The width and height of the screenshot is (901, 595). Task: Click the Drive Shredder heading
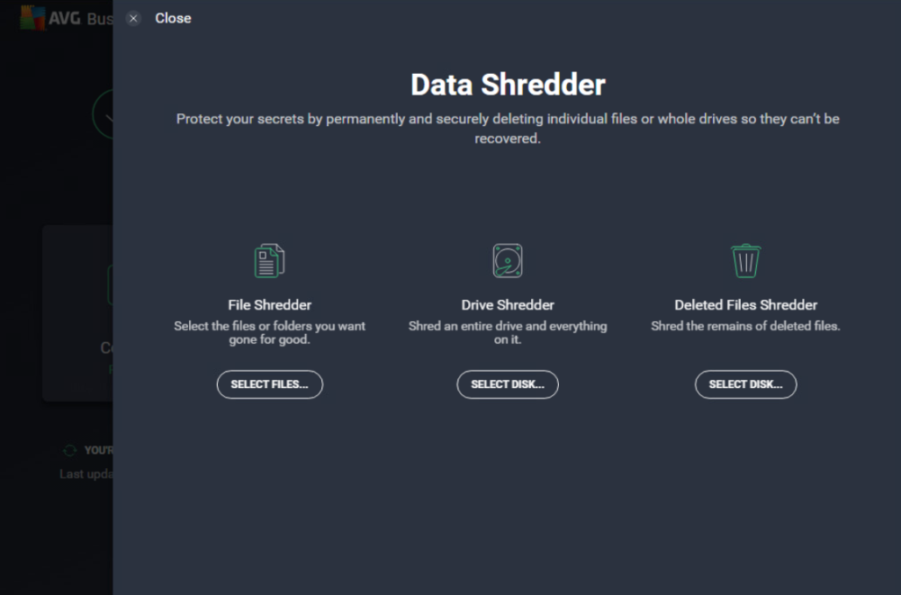click(507, 304)
